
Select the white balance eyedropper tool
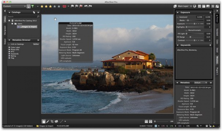pyautogui.click(x=48, y=121)
